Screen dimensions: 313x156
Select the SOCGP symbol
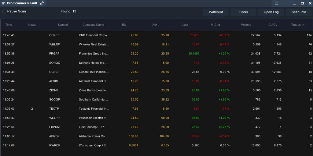pyautogui.click(x=54, y=100)
